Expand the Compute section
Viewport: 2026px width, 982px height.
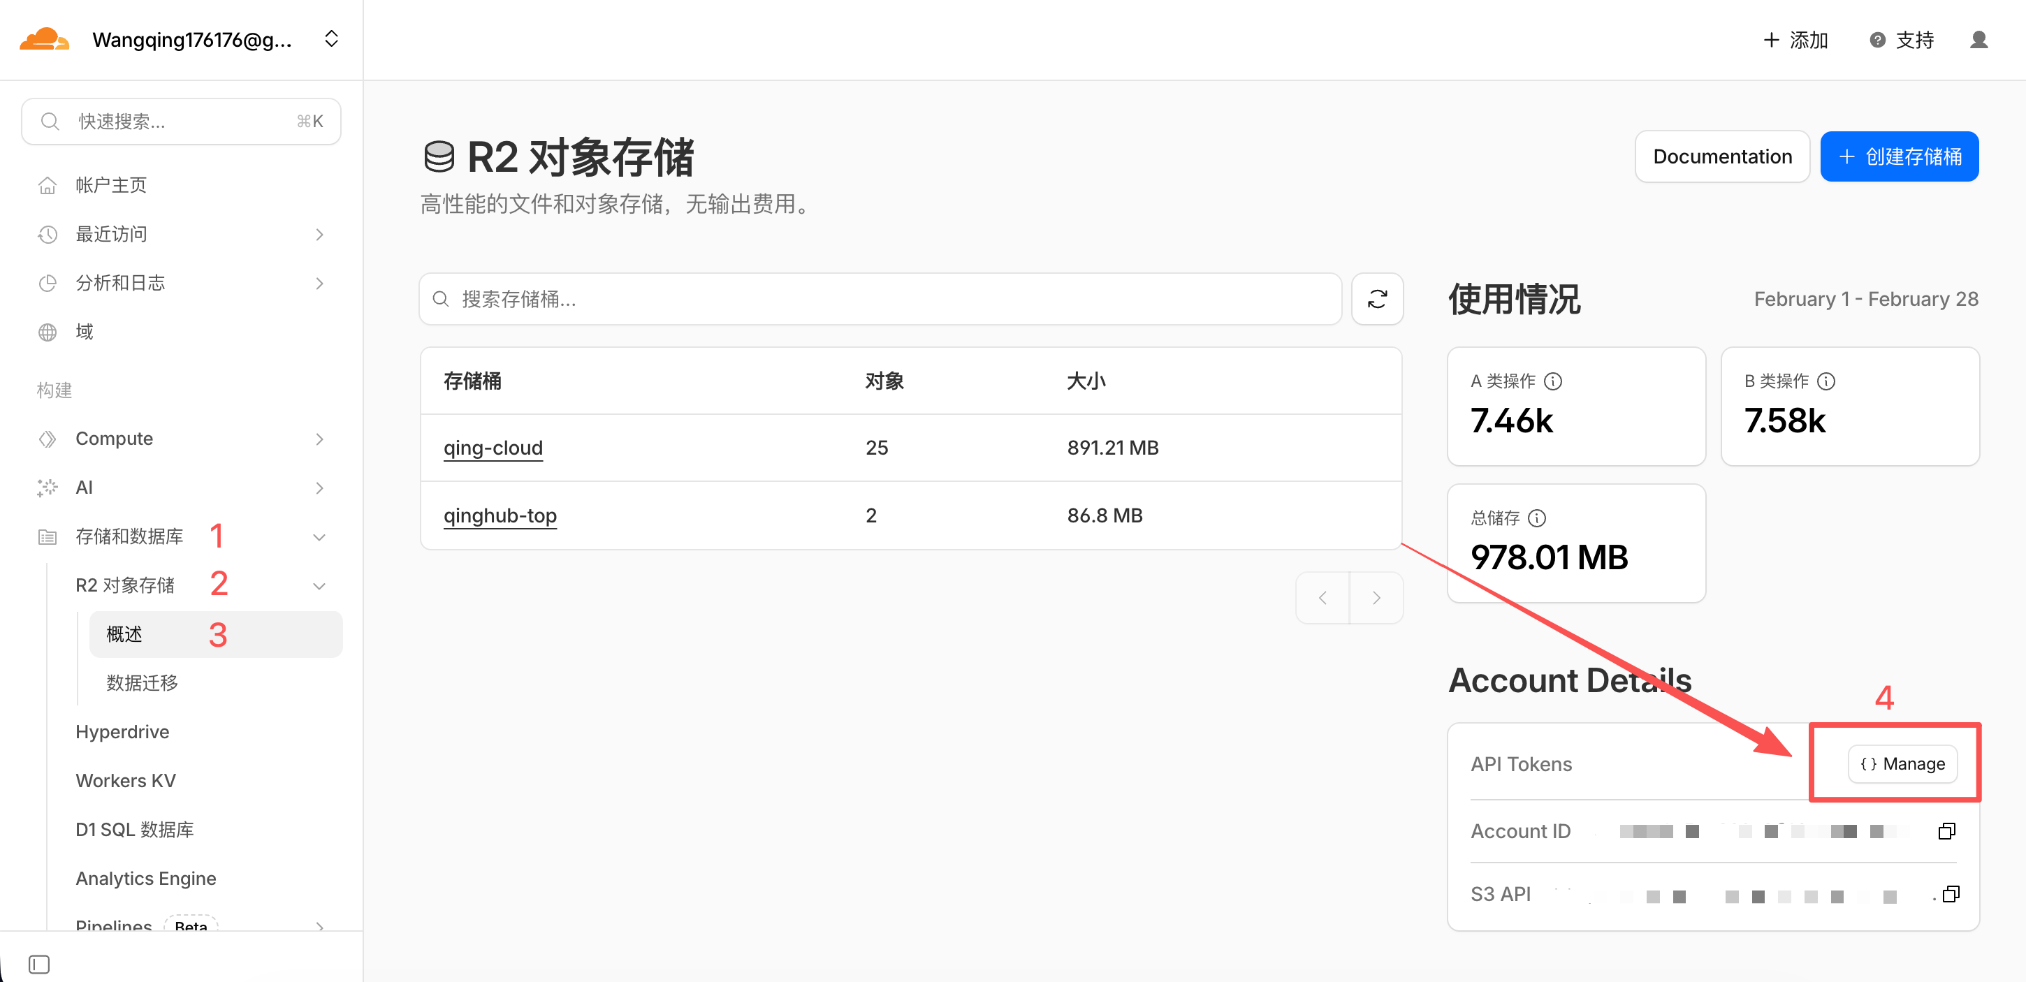[x=319, y=439]
